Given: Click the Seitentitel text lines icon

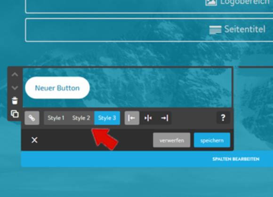Looking at the screenshot, I should click(216, 30).
